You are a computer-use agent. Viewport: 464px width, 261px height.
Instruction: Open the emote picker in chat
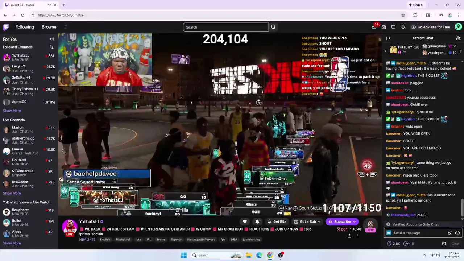[457, 233]
